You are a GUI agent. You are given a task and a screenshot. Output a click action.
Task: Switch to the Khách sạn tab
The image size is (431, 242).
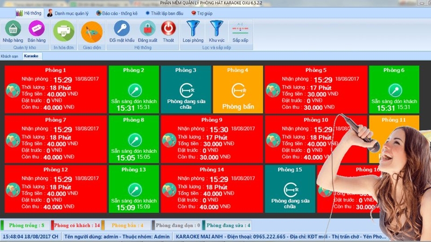click(9, 56)
